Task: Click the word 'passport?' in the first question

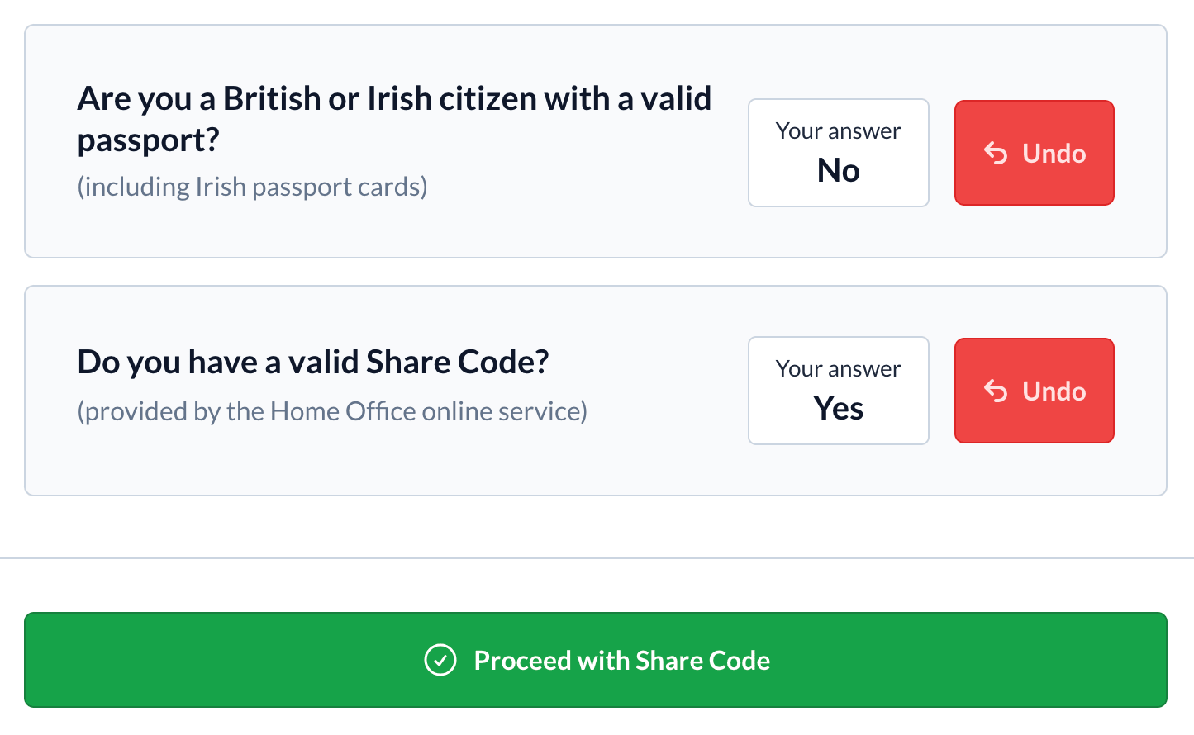Action: [x=149, y=140]
